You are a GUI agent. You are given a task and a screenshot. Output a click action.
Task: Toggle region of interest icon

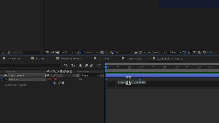82,52
